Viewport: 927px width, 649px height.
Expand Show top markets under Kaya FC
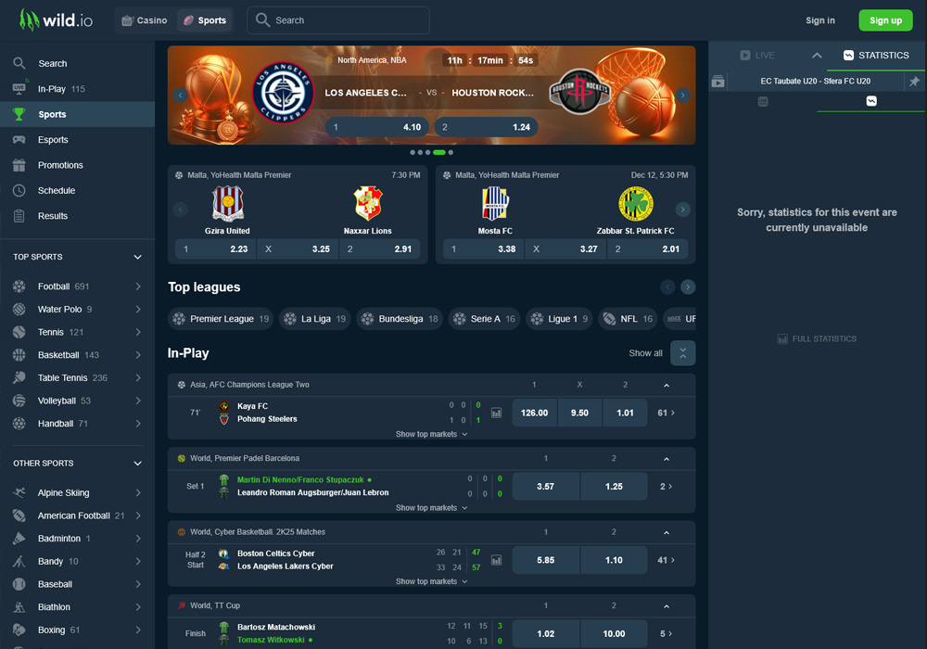point(432,434)
